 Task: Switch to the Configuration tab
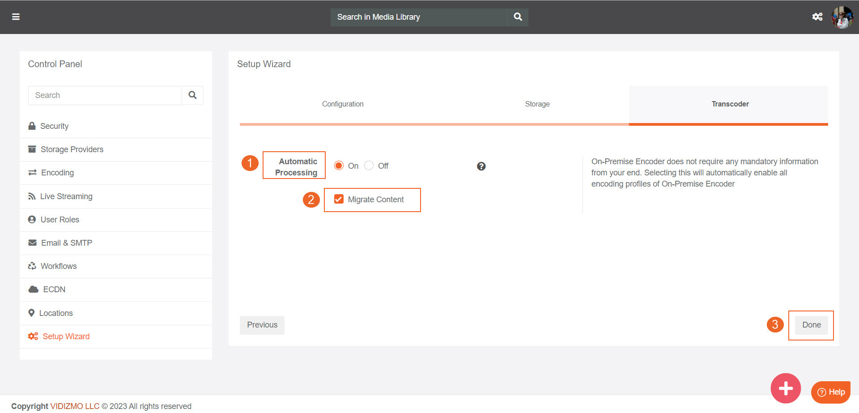343,104
